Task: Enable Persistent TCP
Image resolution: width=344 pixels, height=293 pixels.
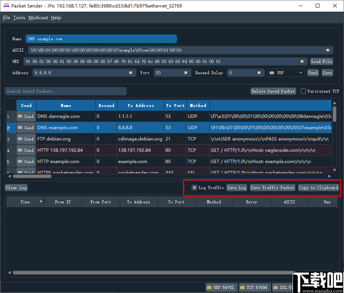Action: 303,91
